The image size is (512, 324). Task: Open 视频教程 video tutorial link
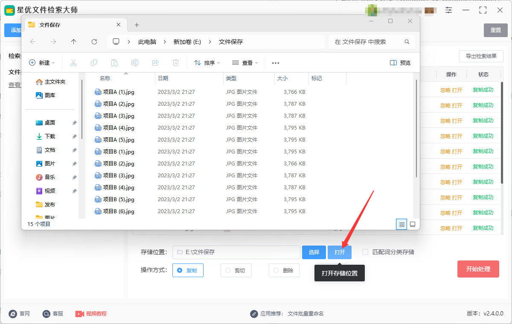(91, 314)
